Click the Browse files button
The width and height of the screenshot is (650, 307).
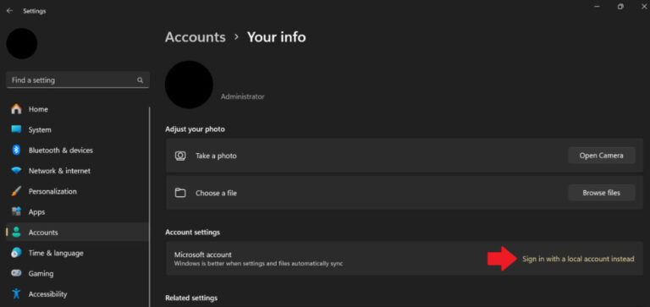601,193
